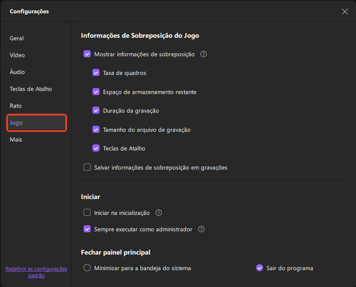The height and width of the screenshot is (287, 356).
Task: Open help for Sempre executar como administrador
Action: pyautogui.click(x=201, y=229)
